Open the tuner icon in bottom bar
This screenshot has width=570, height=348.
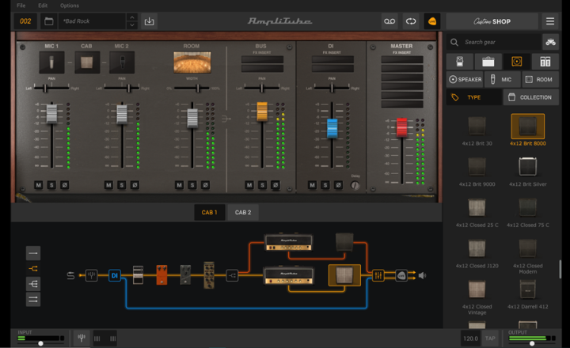click(82, 339)
